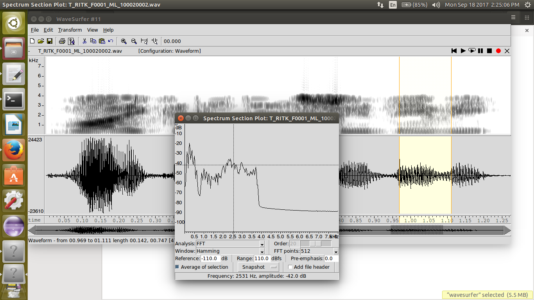Expand the Window function dropdown

pyautogui.click(x=262, y=251)
